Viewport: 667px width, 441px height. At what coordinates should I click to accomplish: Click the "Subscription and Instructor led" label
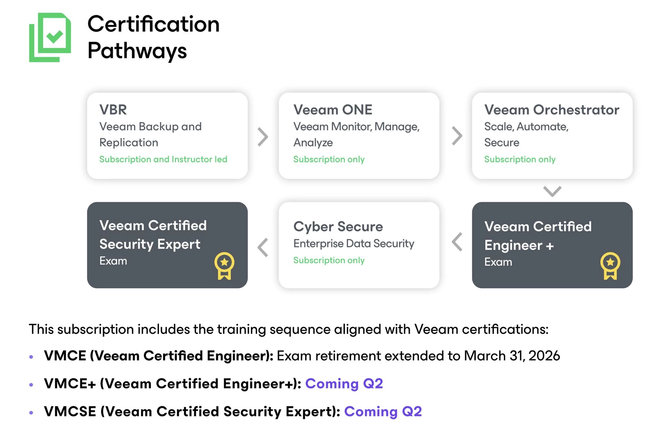click(163, 159)
